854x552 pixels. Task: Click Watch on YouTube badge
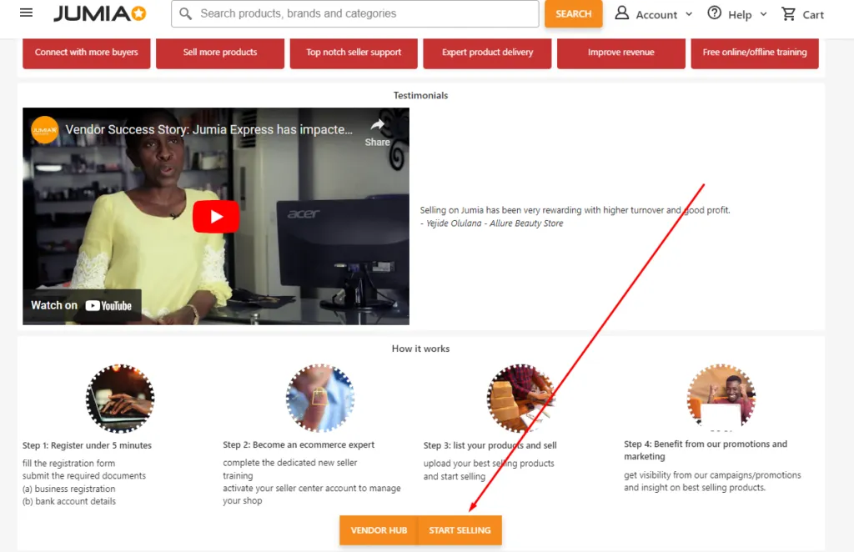tap(82, 305)
